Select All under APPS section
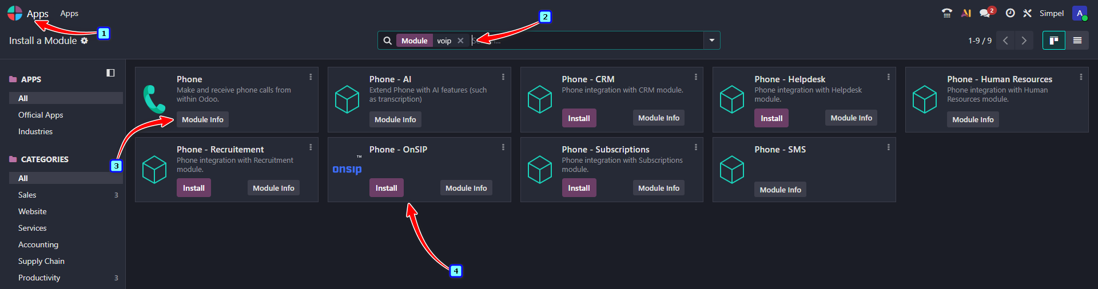Screen dimensions: 1098x289 (x=66, y=98)
